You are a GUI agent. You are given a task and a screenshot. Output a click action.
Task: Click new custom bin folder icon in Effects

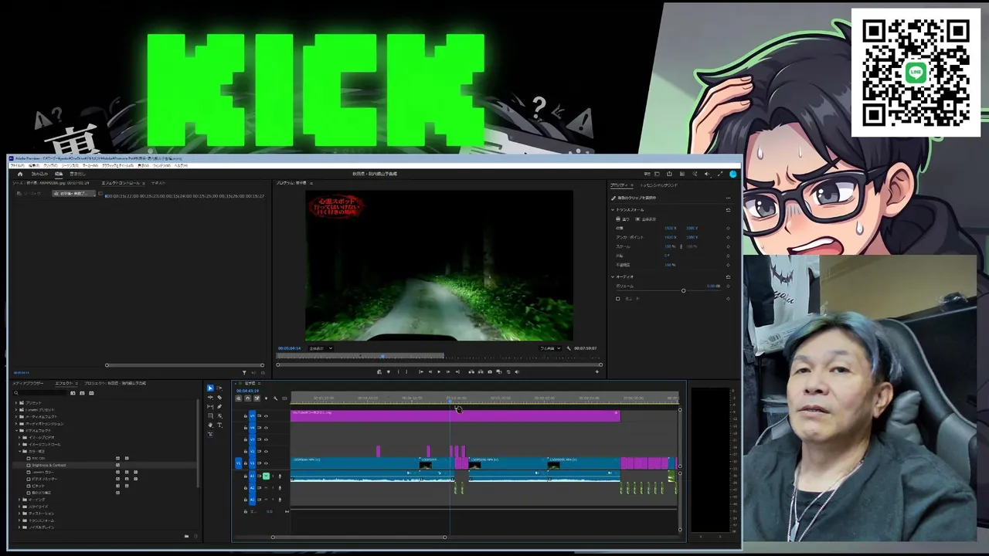186,536
